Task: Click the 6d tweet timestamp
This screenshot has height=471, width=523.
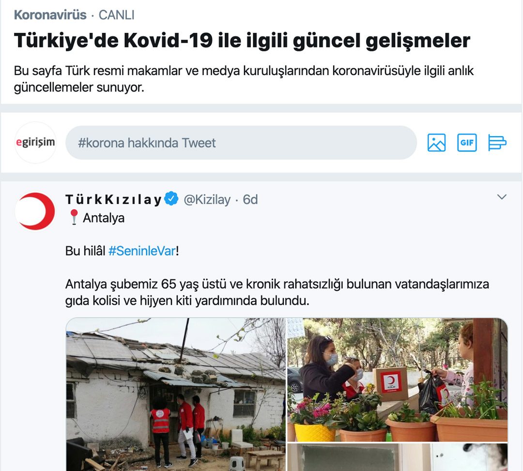Action: point(250,200)
